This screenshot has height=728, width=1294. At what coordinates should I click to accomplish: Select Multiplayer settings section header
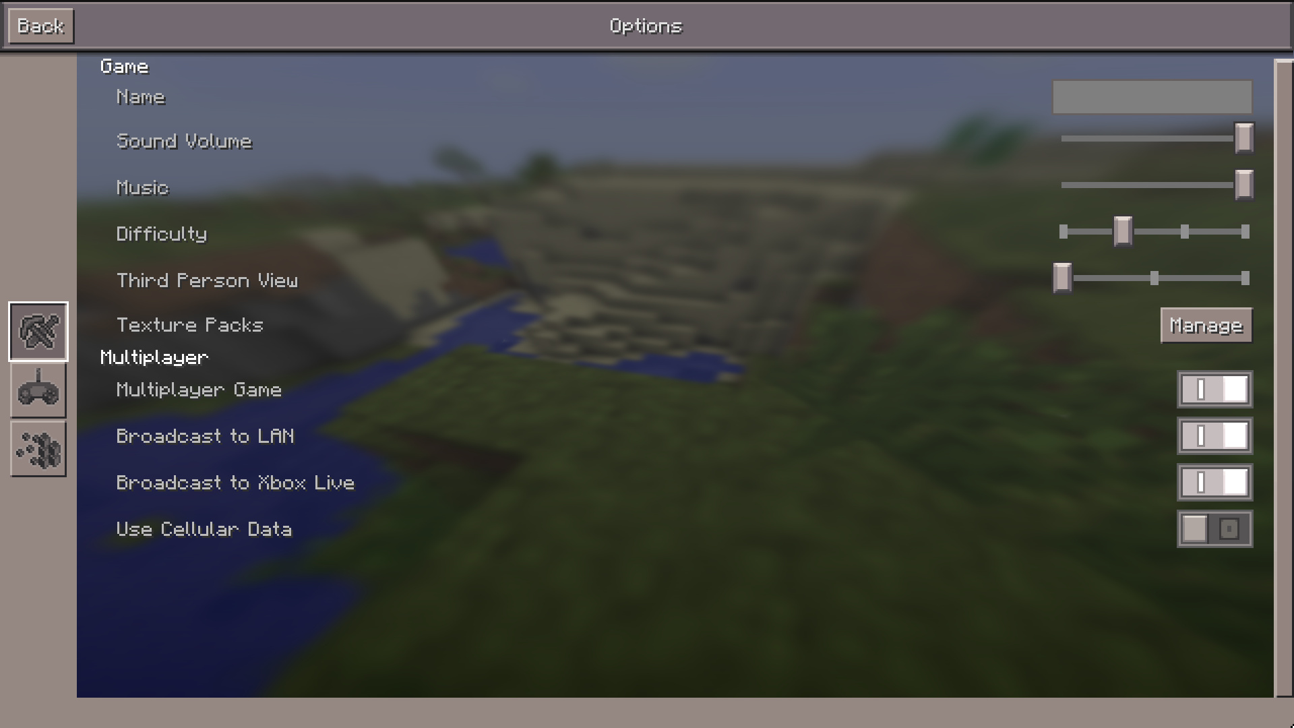pos(154,357)
